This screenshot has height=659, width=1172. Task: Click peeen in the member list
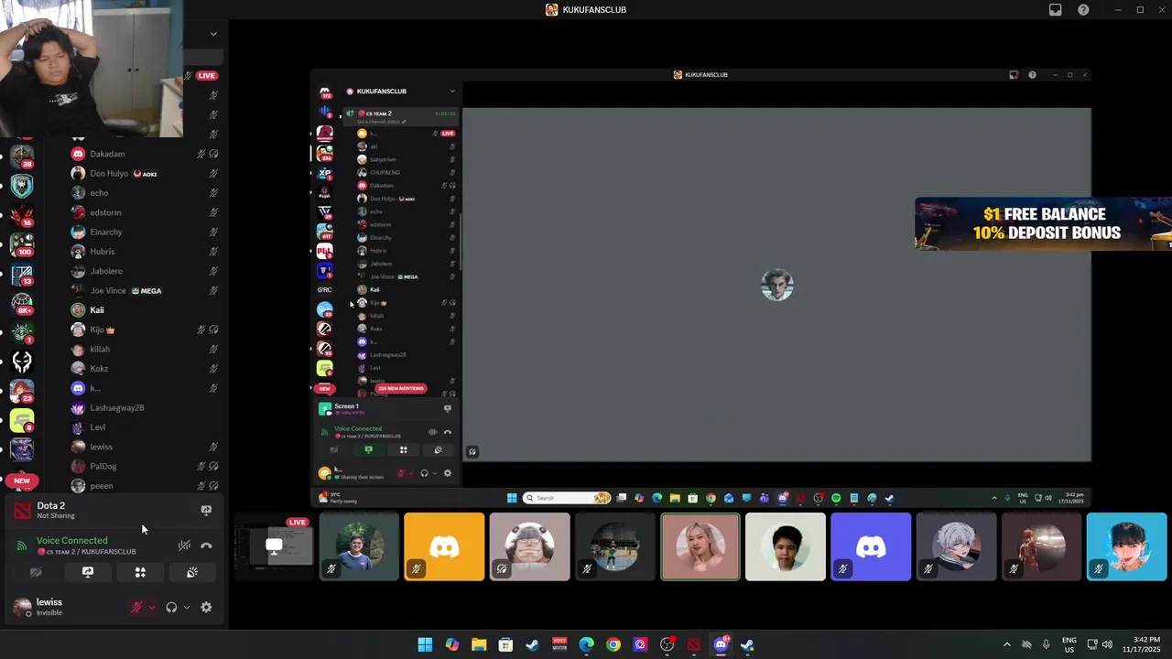pyautogui.click(x=146, y=486)
